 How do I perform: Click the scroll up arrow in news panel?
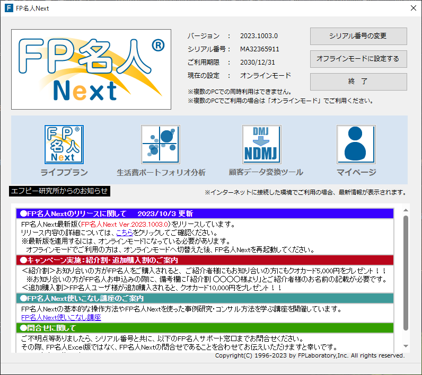(x=406, y=210)
